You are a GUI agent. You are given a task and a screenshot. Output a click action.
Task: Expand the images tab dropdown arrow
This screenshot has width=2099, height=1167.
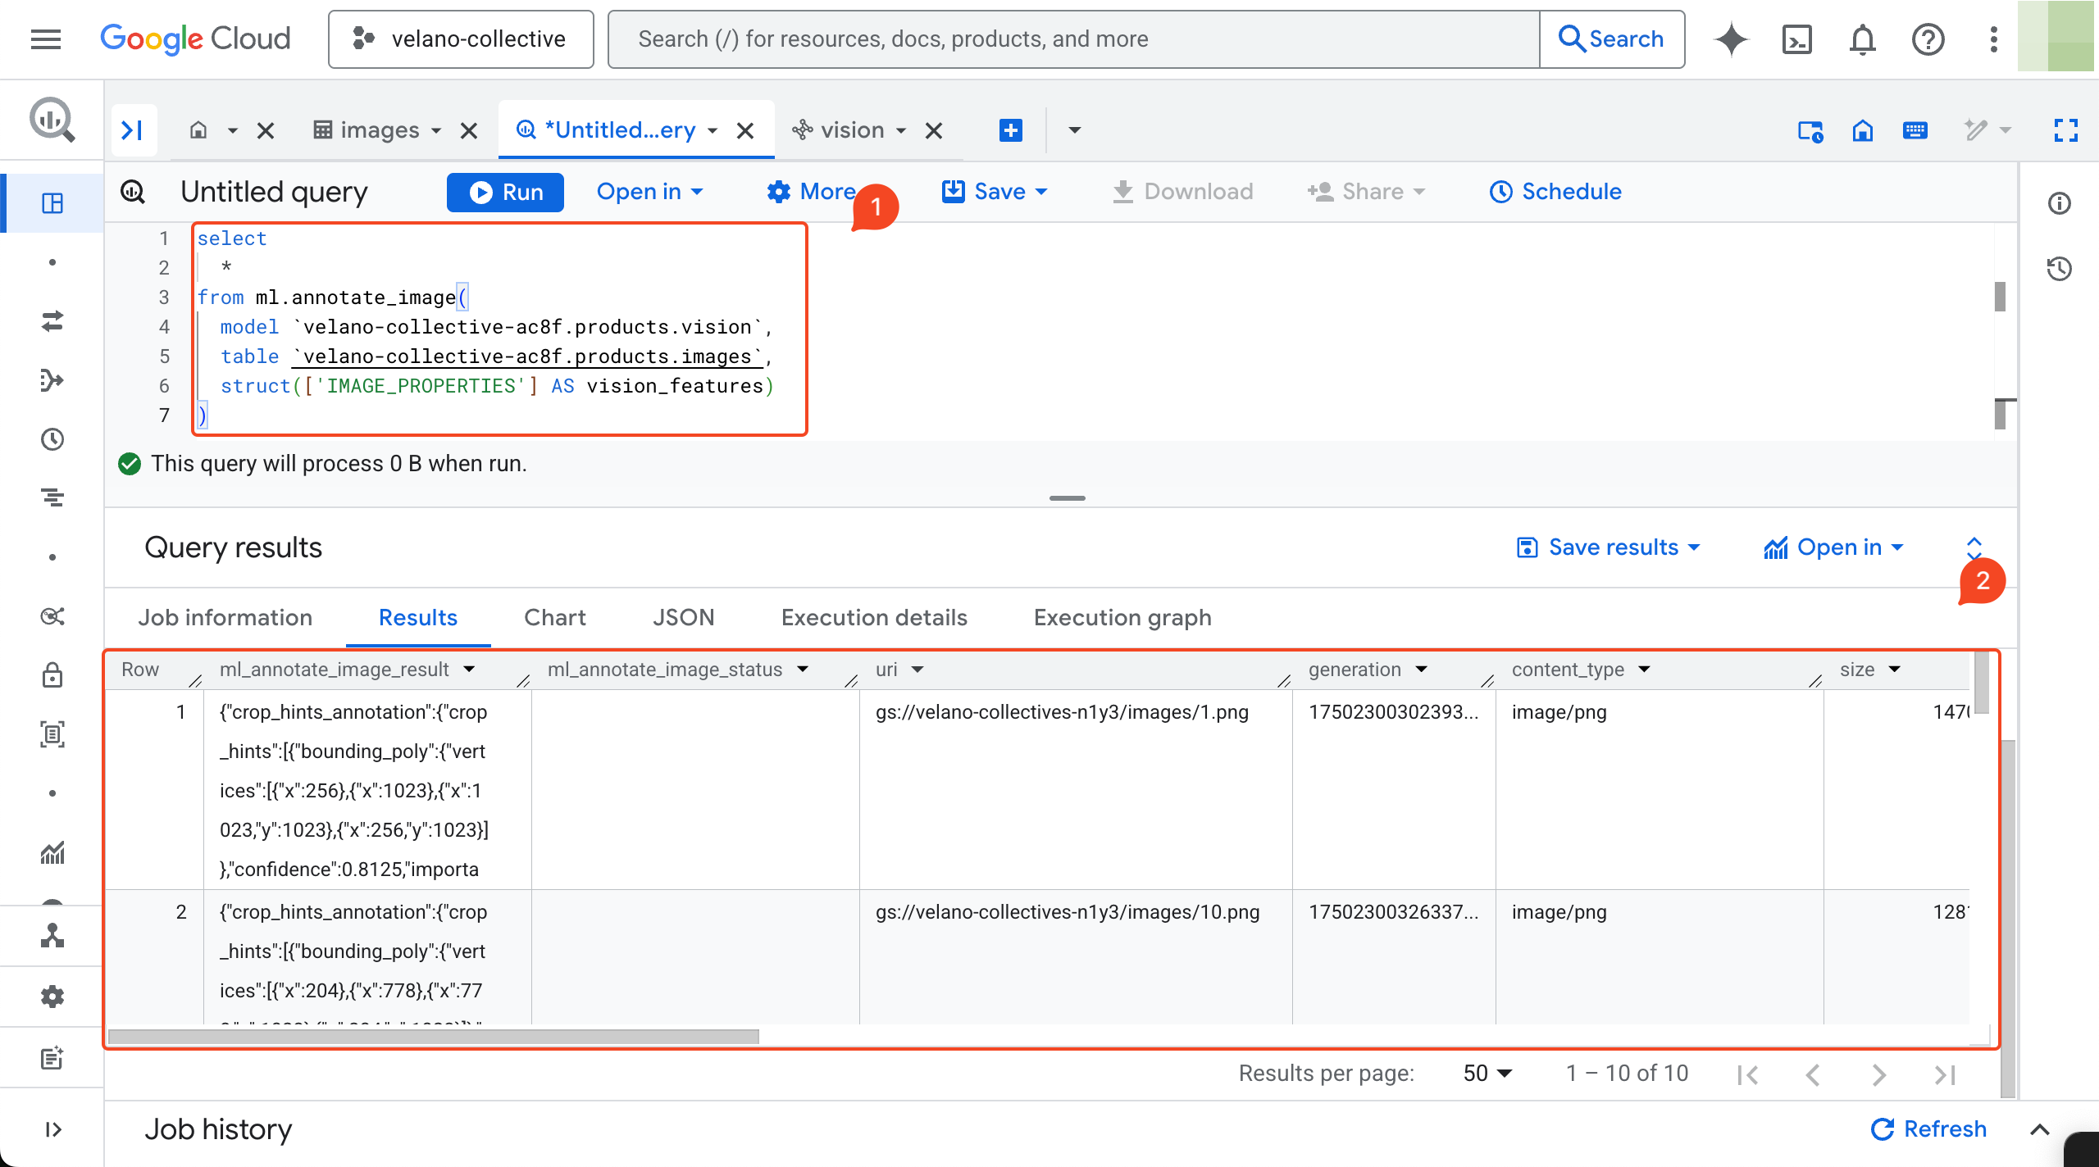pos(436,130)
